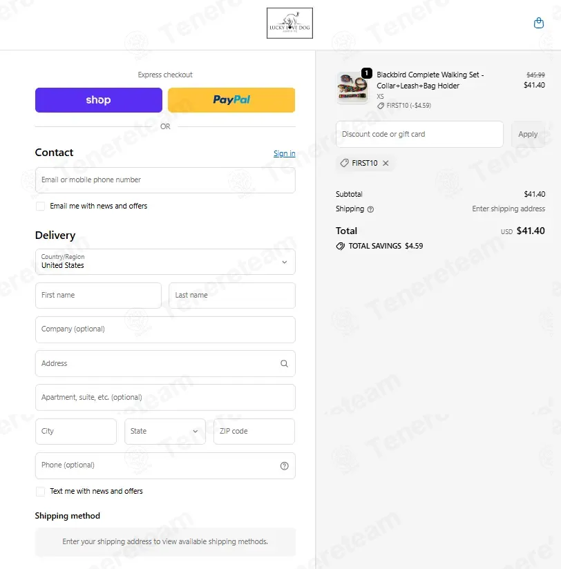Focus the Last name field

tap(232, 296)
